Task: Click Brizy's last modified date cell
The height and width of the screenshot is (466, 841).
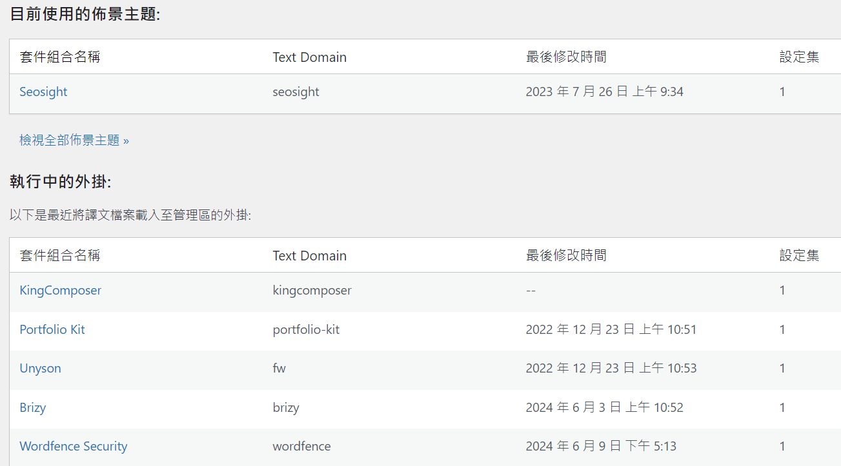Action: click(604, 407)
